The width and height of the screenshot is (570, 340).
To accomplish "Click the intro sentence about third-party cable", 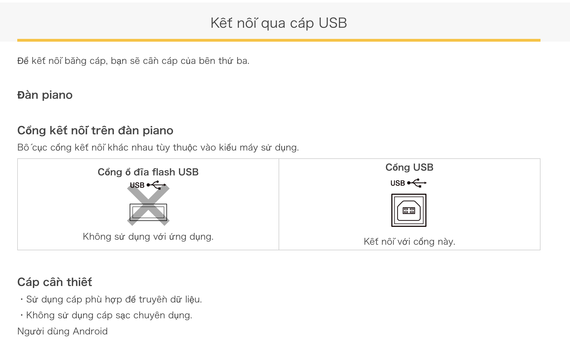I will pos(133,61).
